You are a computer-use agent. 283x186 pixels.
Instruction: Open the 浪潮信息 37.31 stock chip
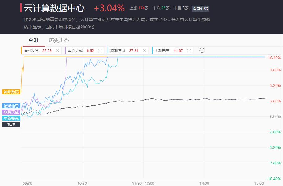click(x=128, y=50)
